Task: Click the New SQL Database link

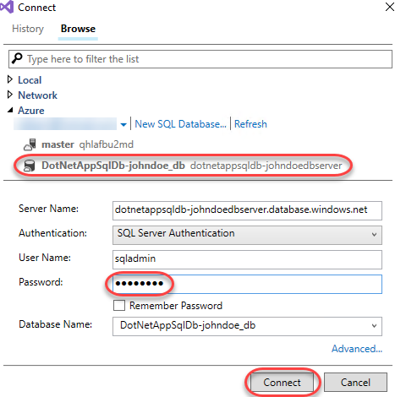Action: click(x=180, y=124)
